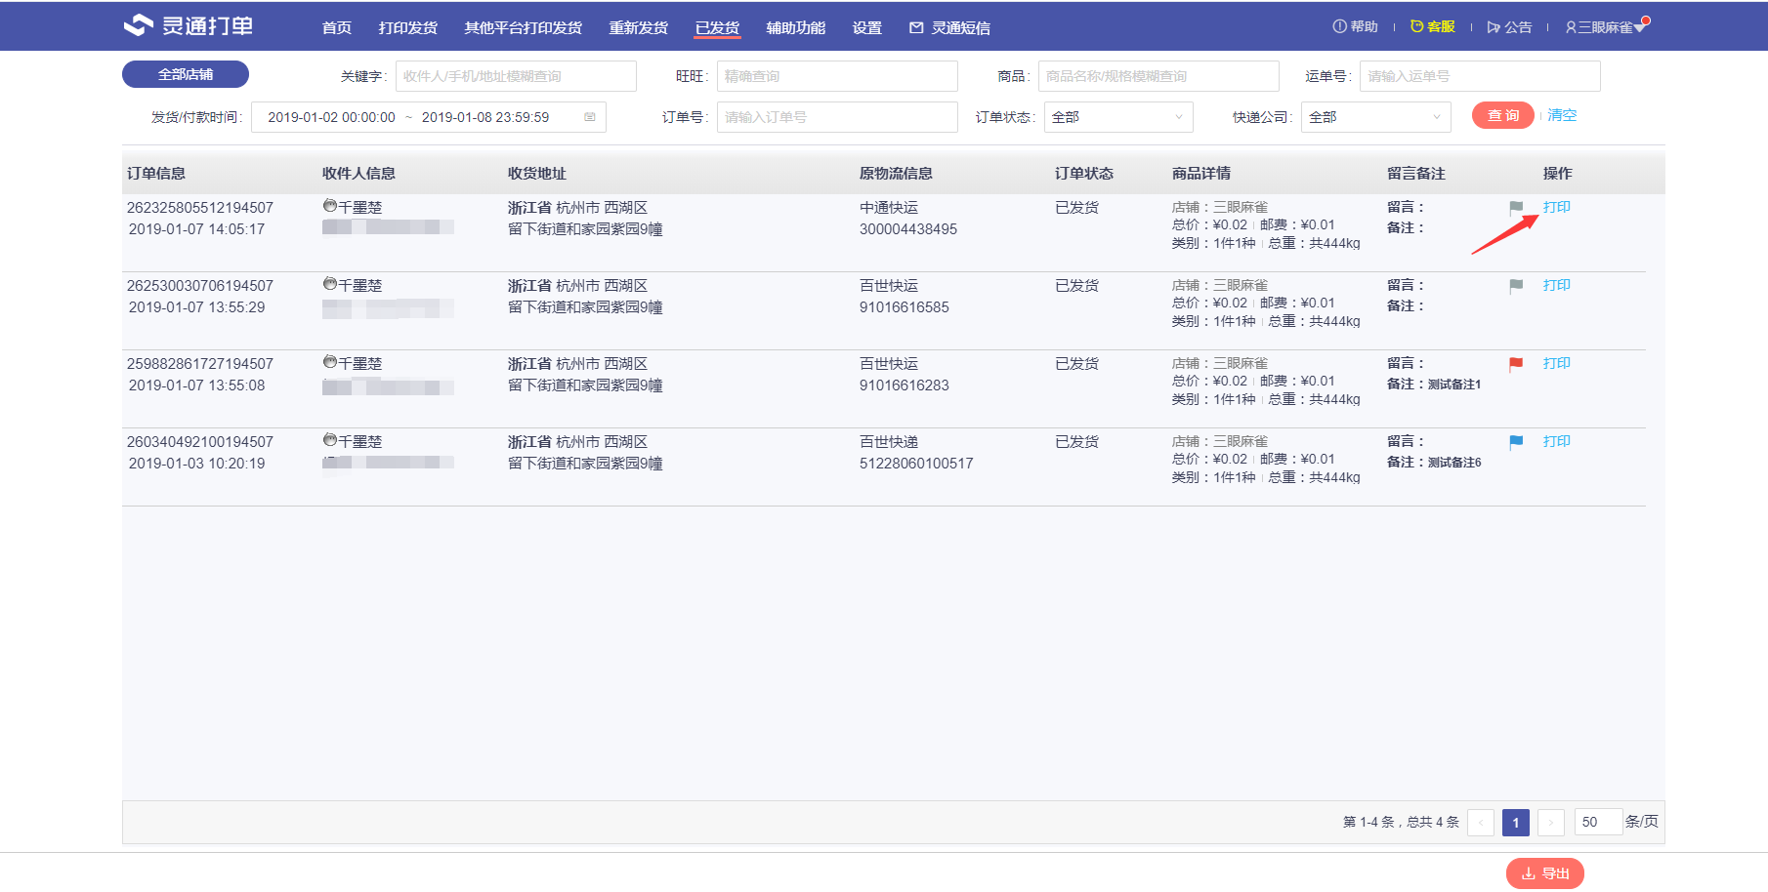Open the 三眼麻雀 user account menu

(1606, 27)
